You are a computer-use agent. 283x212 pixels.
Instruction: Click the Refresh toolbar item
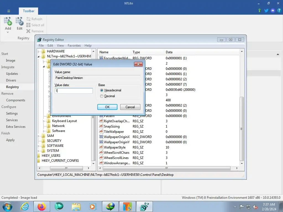coord(34,19)
